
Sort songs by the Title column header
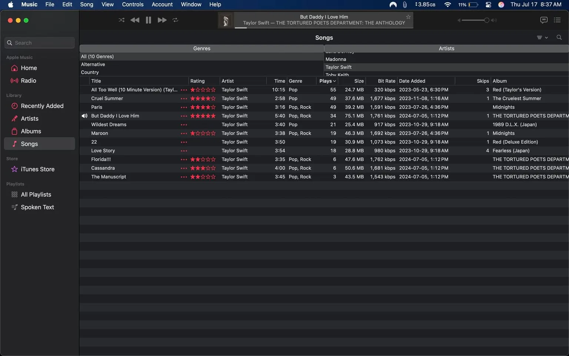tap(96, 81)
